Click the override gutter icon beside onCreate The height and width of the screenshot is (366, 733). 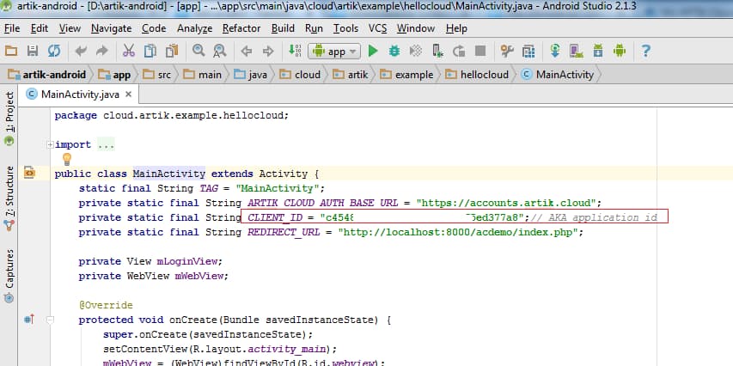point(29,320)
